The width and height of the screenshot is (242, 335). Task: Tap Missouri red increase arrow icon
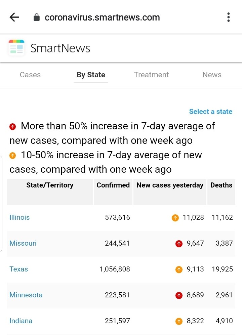point(179,244)
